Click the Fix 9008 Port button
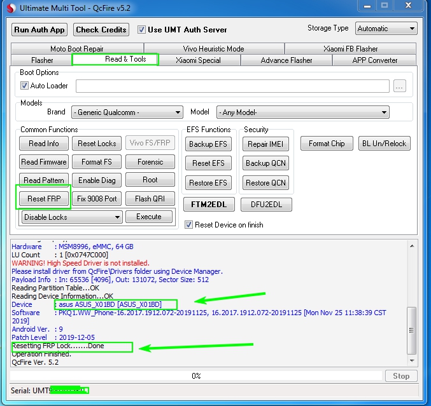The image size is (431, 406). coord(97,199)
